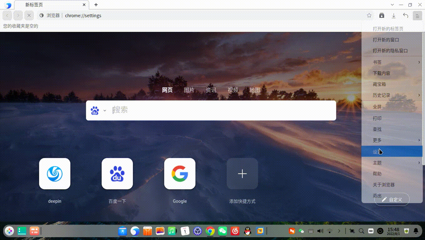Click the bookmark star in the address bar
Screen dimensions: 425x240
click(x=369, y=15)
